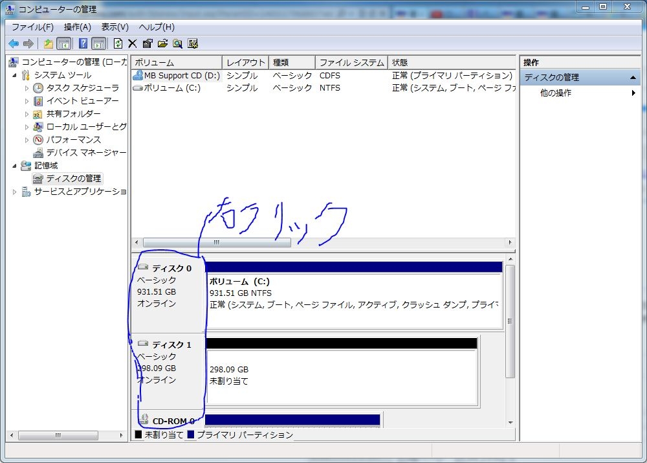Open the 表示(V) menu
Viewport: 647px width, 463px height.
point(115,27)
